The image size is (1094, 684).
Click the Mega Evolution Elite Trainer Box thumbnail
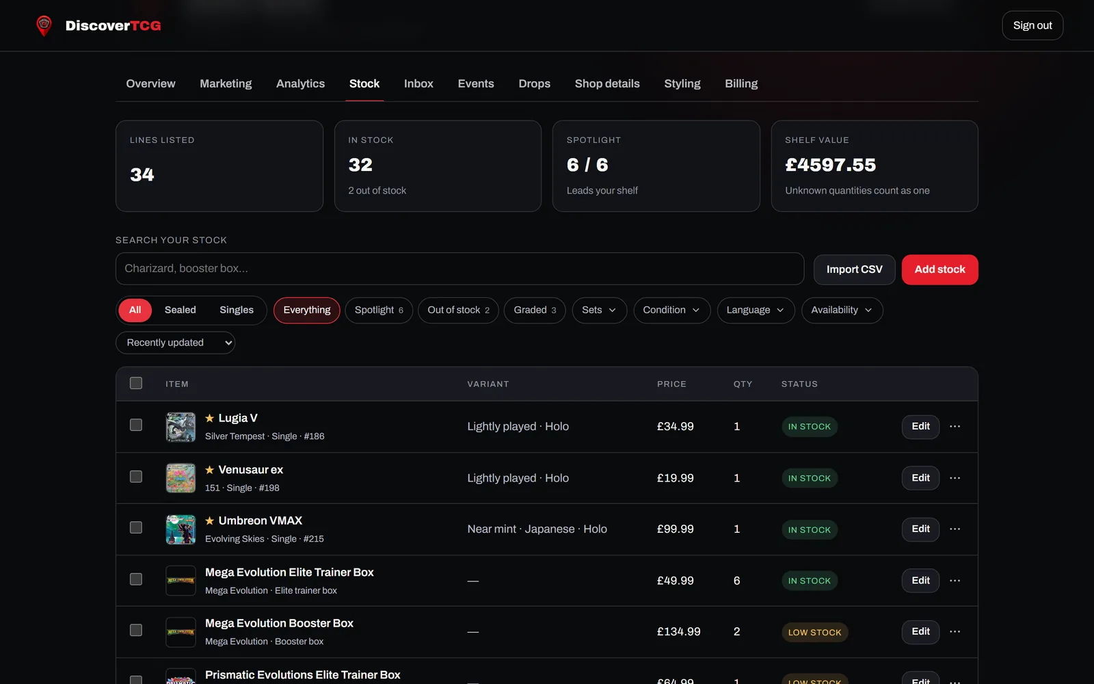coord(181,581)
